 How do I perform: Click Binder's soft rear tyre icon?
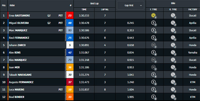tap(173, 97)
